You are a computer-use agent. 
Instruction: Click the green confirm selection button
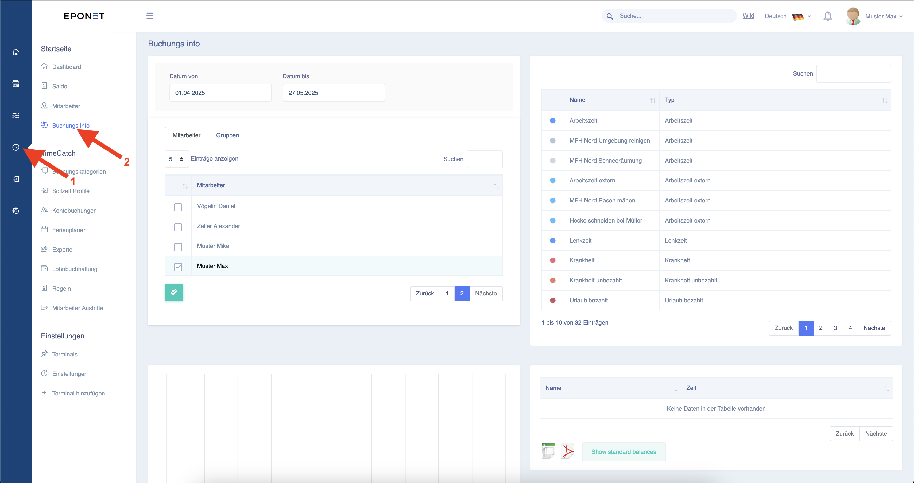coord(174,292)
